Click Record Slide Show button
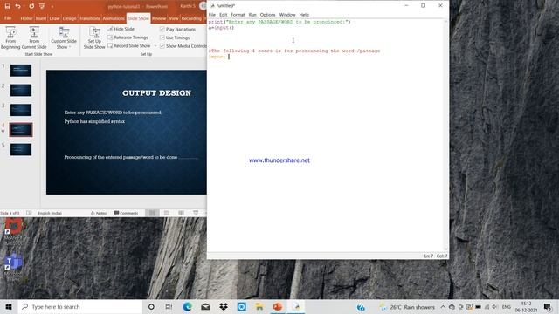The image size is (559, 314). (129, 46)
